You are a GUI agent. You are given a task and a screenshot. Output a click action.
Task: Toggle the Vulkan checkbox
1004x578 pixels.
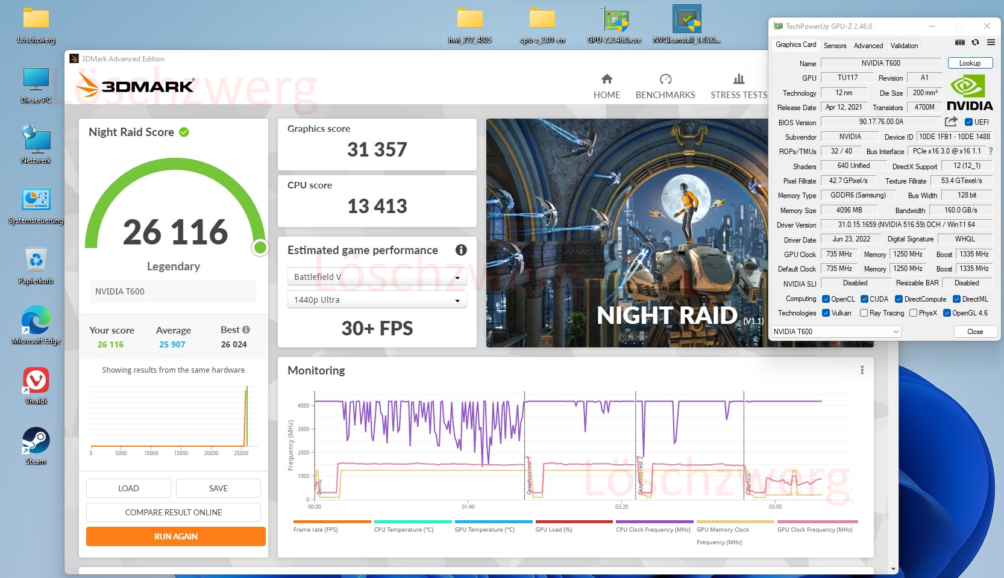[826, 313]
